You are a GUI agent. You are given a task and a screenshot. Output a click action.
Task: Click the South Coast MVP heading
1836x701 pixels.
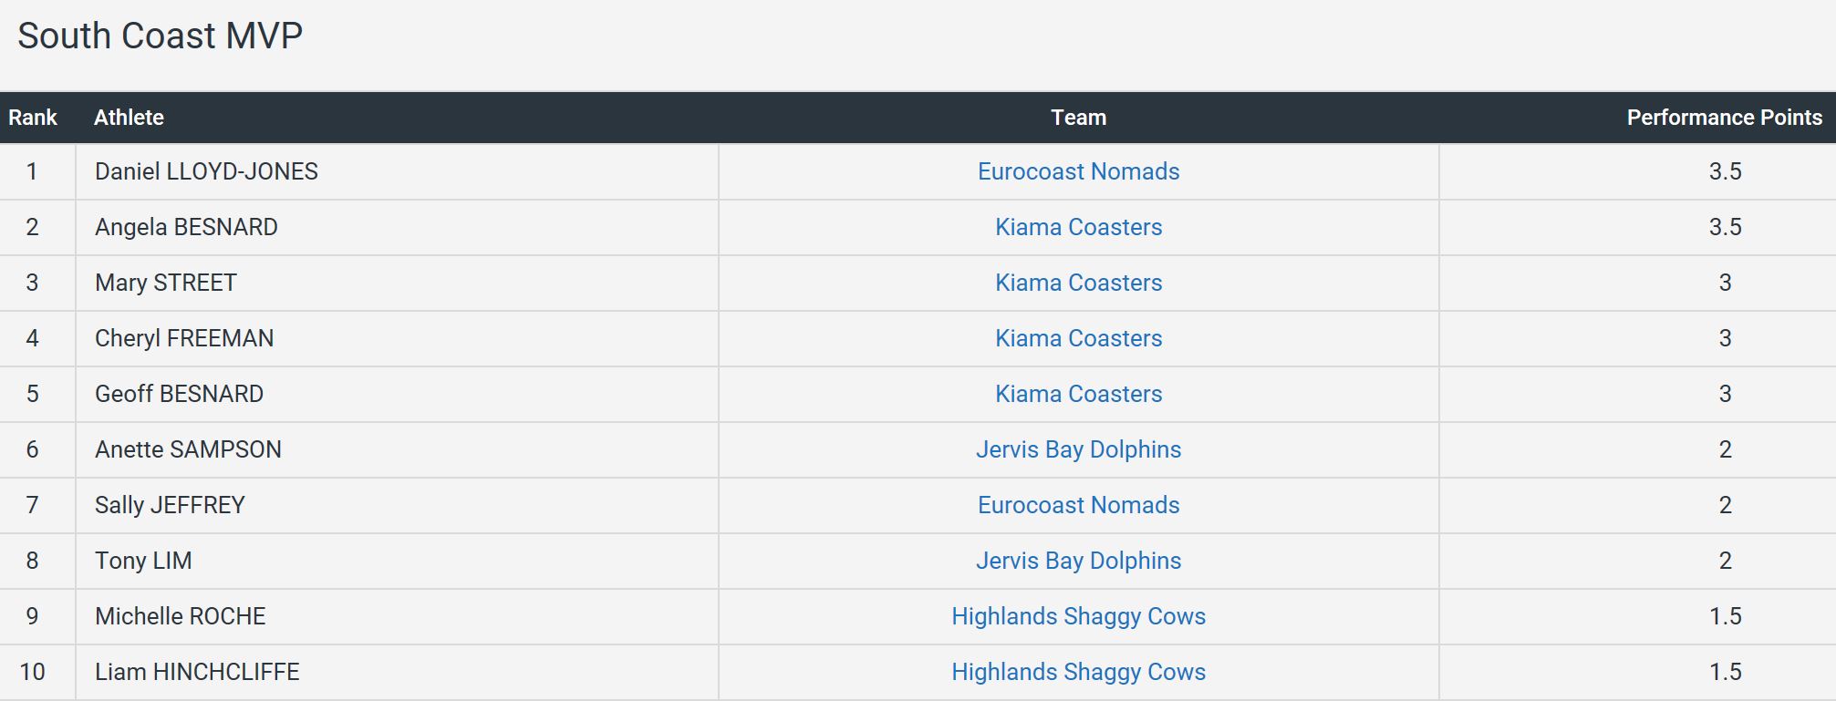click(x=160, y=36)
